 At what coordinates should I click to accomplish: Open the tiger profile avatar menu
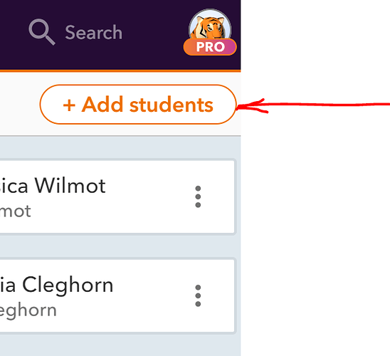pos(210,25)
